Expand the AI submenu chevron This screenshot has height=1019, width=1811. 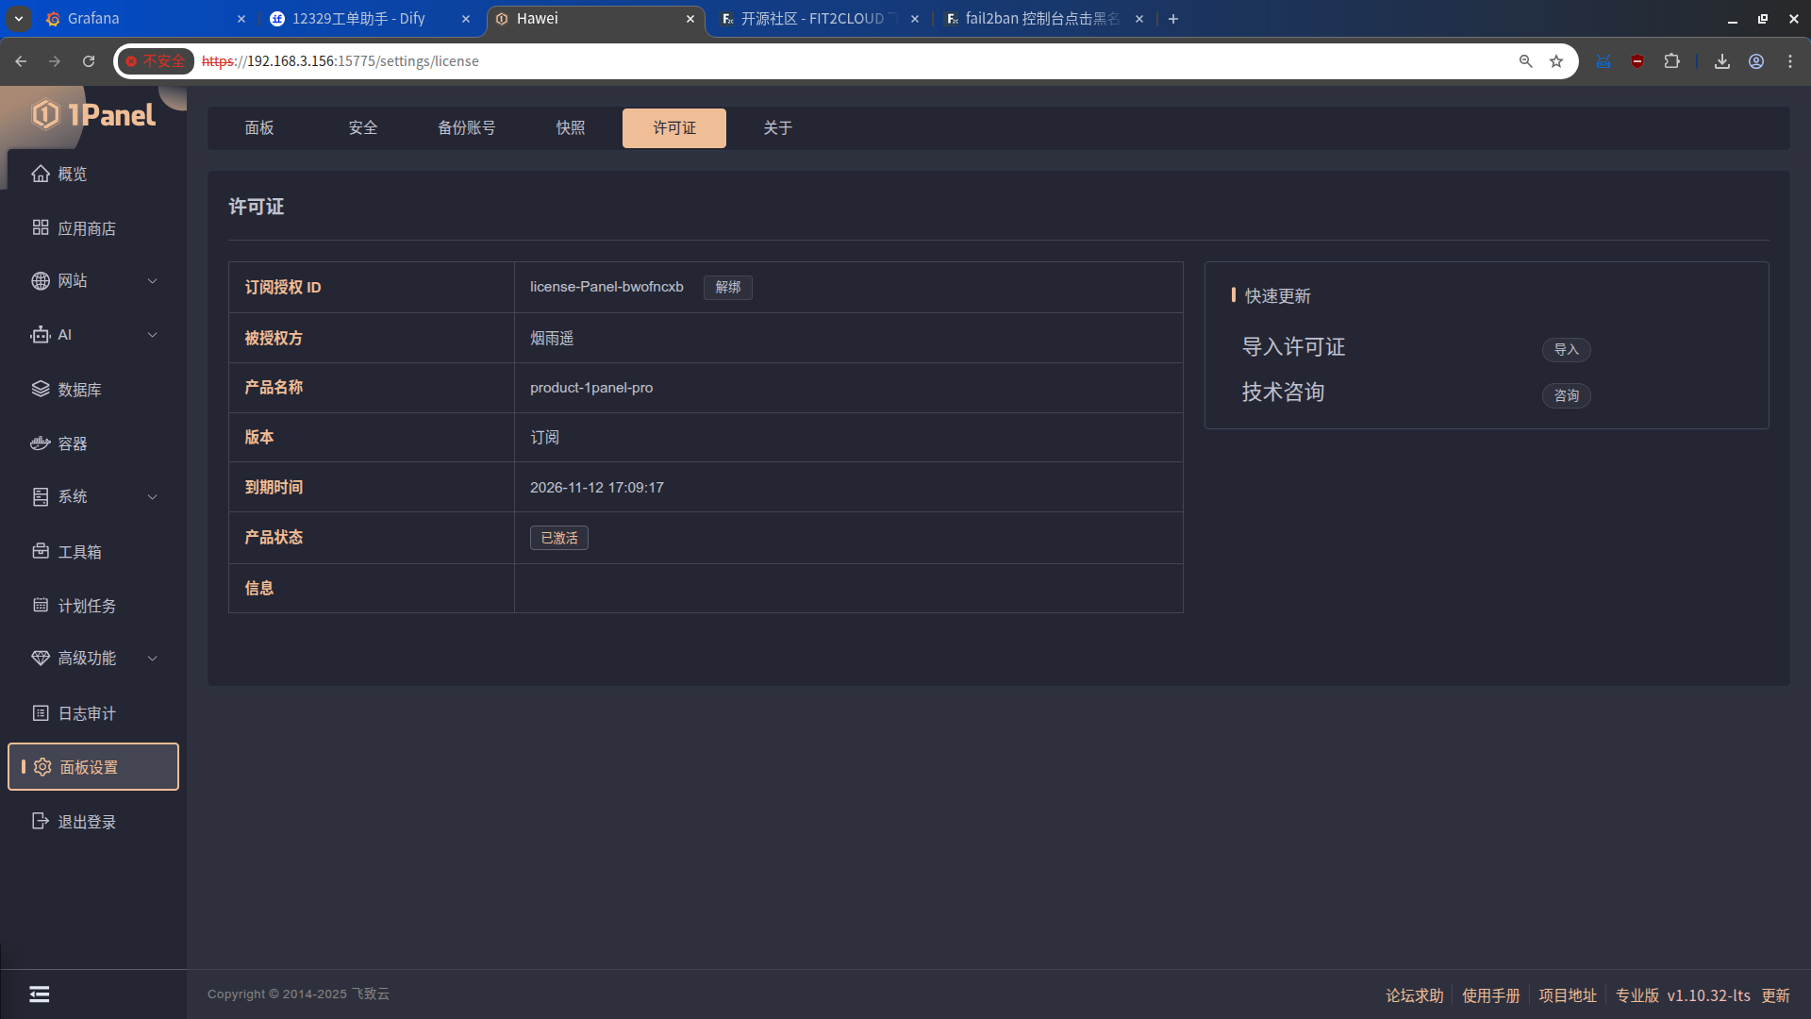click(152, 335)
